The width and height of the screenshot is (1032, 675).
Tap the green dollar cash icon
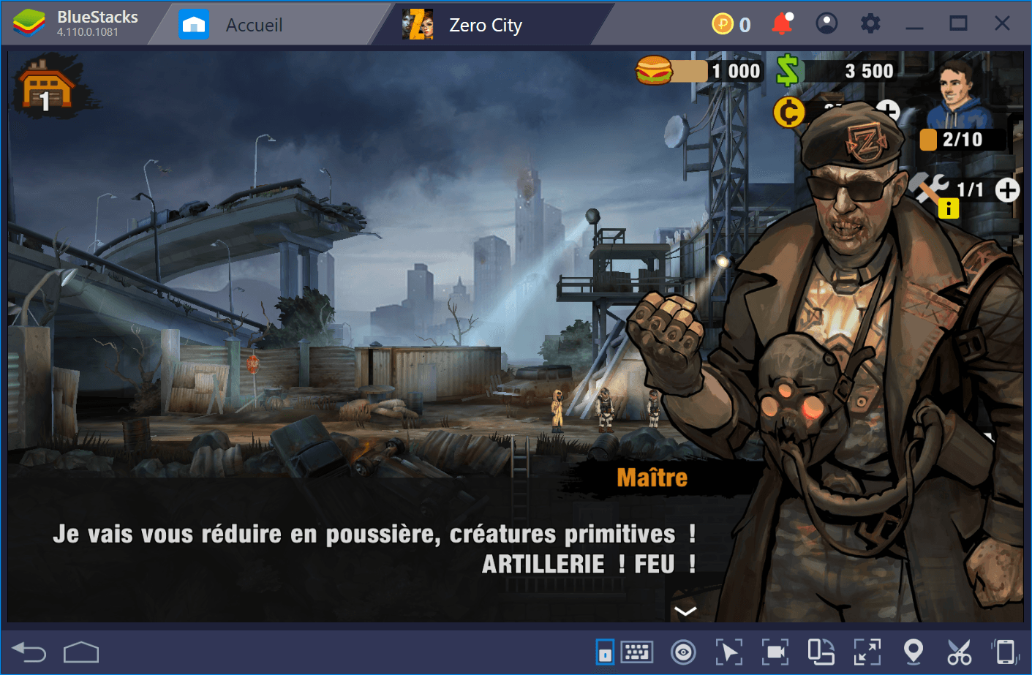[788, 70]
